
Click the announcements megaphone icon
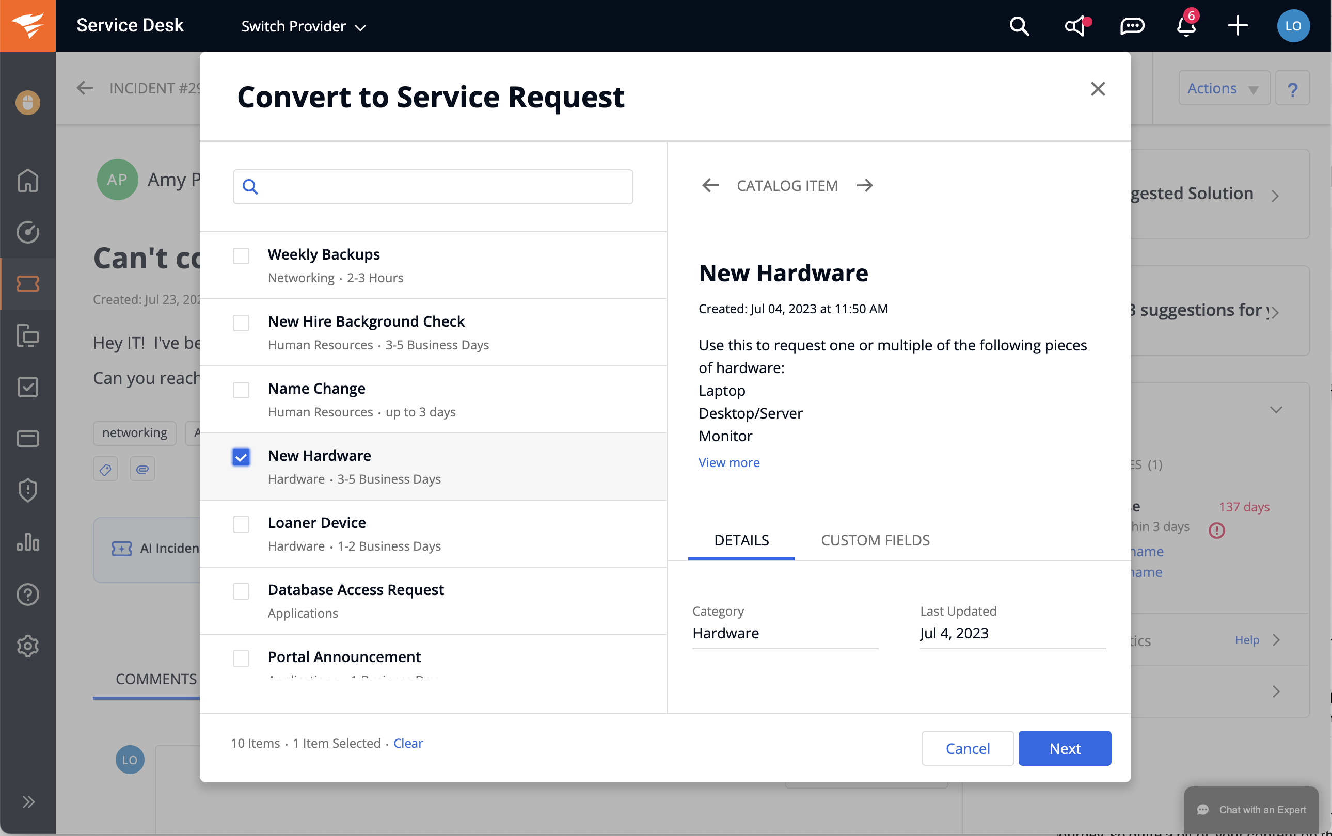[1076, 26]
